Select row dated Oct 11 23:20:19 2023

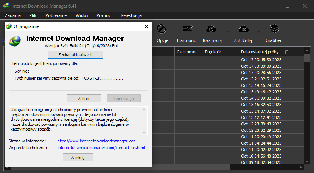(x=261, y=137)
